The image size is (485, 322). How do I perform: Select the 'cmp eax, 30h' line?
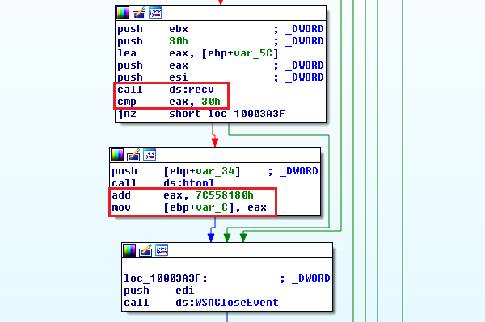click(x=169, y=102)
